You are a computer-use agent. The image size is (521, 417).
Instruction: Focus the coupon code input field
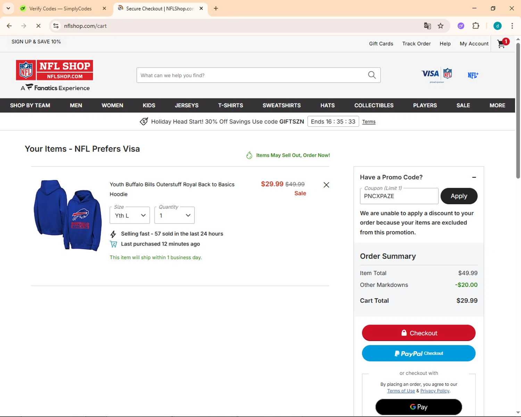click(399, 196)
